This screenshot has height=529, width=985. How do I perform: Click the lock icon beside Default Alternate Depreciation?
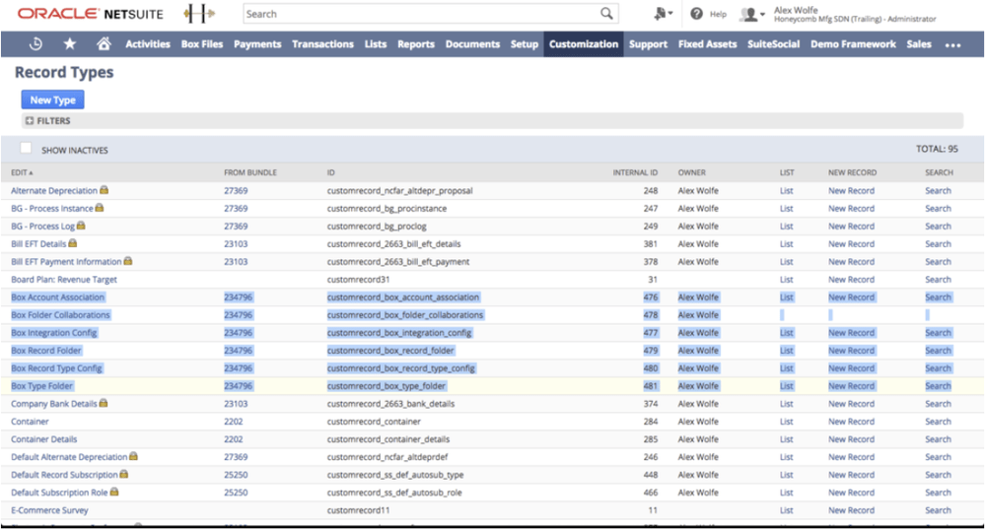pyautogui.click(x=134, y=456)
